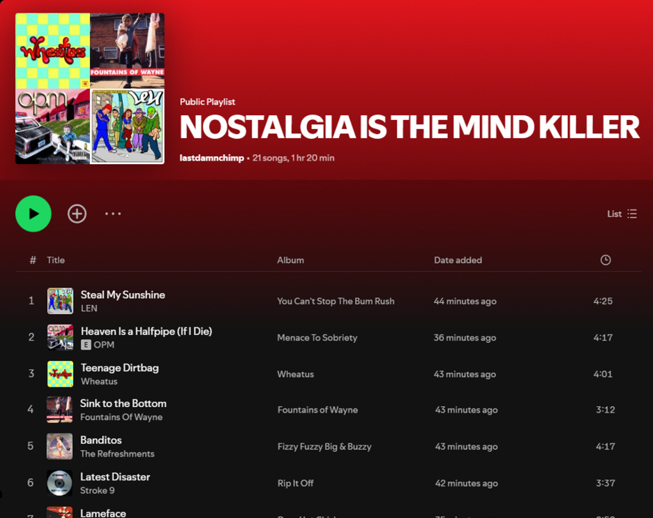Click explicit E badge on OPM track

pyautogui.click(x=86, y=345)
